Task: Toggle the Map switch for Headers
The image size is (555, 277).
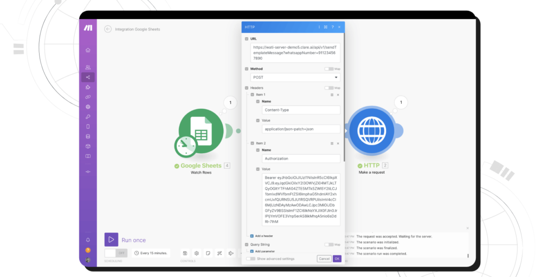Action: (329, 88)
